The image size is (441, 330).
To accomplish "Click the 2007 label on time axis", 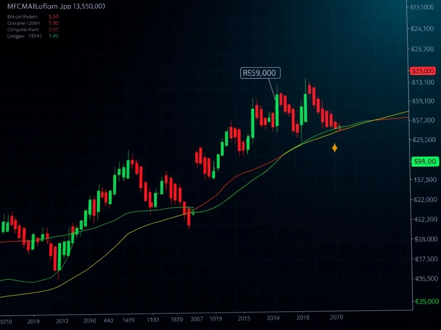I will click(x=197, y=320).
